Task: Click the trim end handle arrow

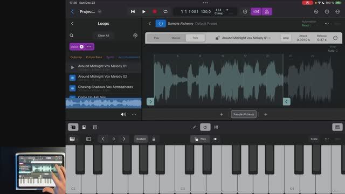Action: click(x=286, y=102)
